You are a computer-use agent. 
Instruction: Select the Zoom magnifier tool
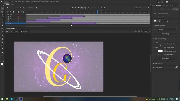[2, 56]
